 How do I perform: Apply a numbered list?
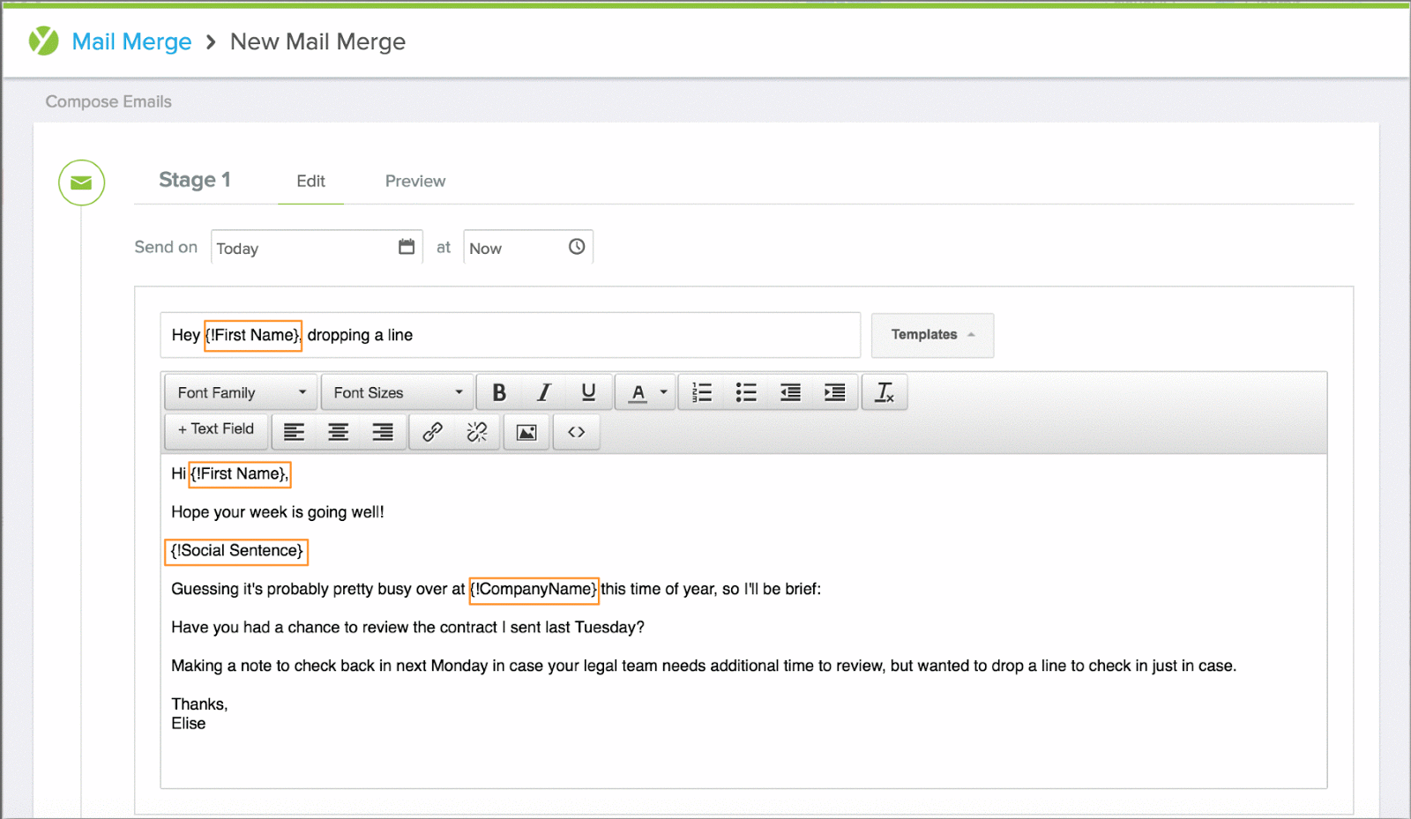click(701, 391)
